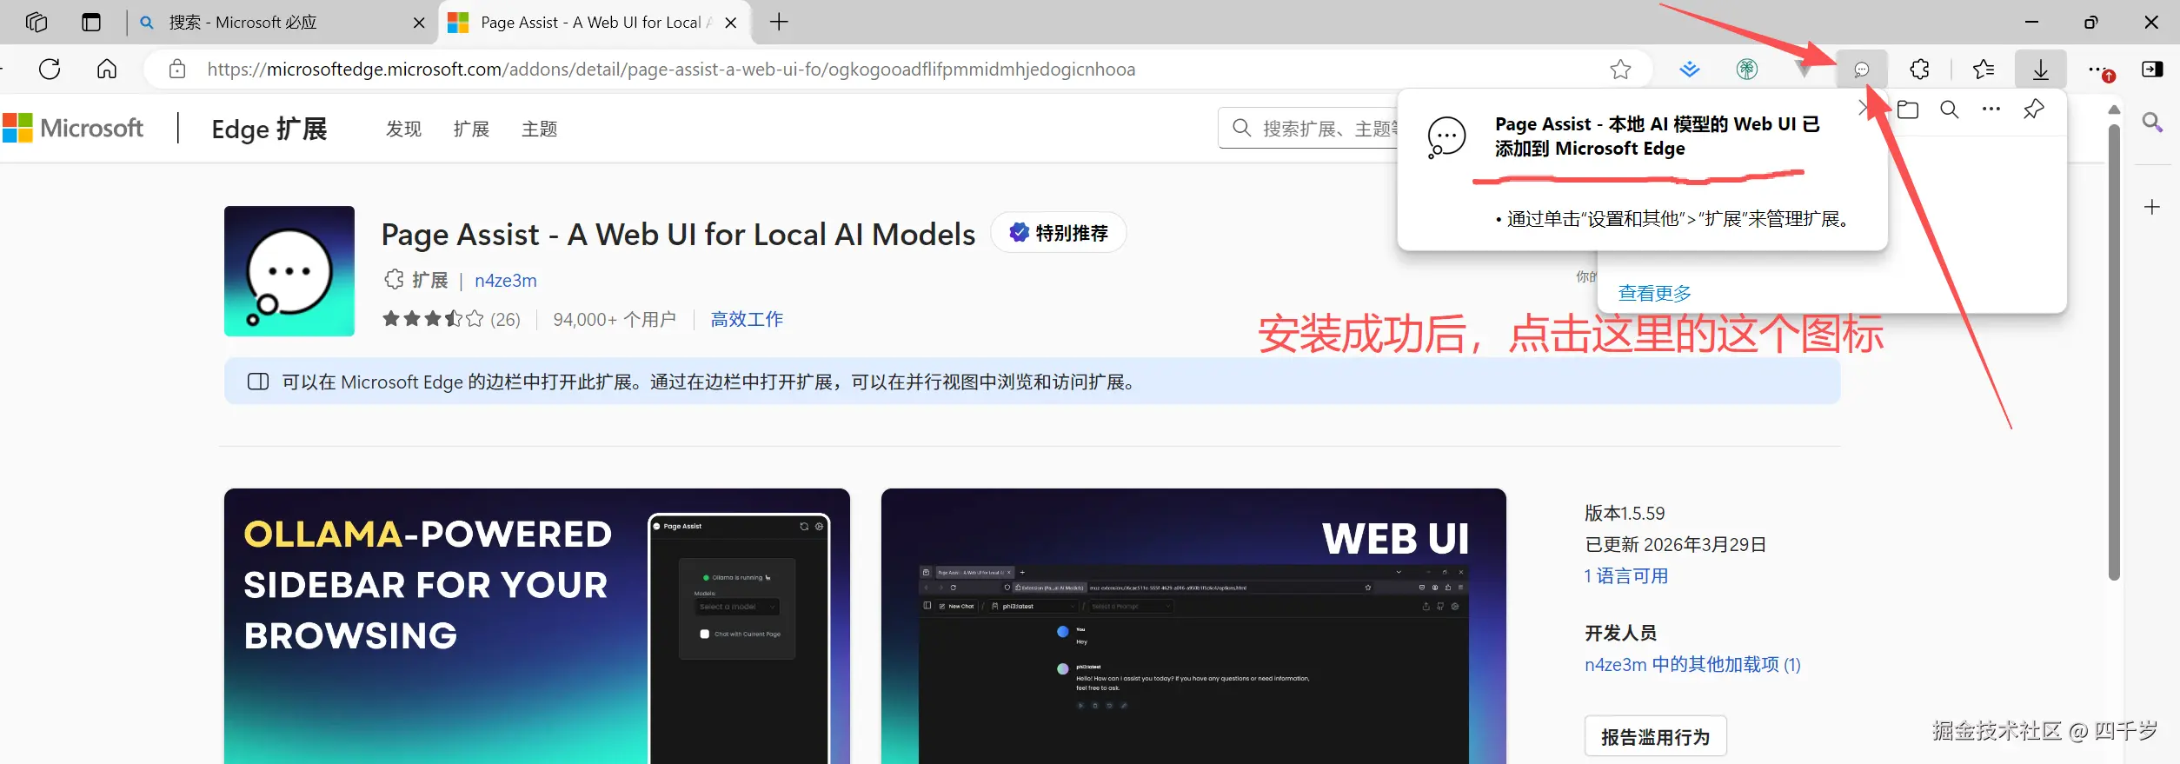Select the Page Assist browser tab

594,23
